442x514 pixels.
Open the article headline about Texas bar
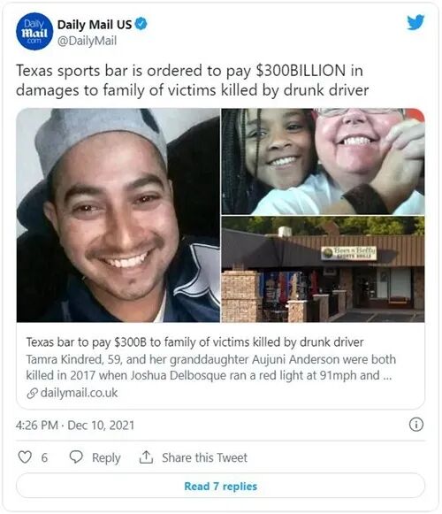tap(194, 342)
